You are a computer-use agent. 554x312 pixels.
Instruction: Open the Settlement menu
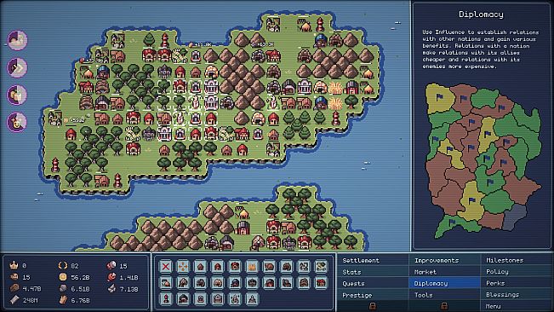pos(373,260)
